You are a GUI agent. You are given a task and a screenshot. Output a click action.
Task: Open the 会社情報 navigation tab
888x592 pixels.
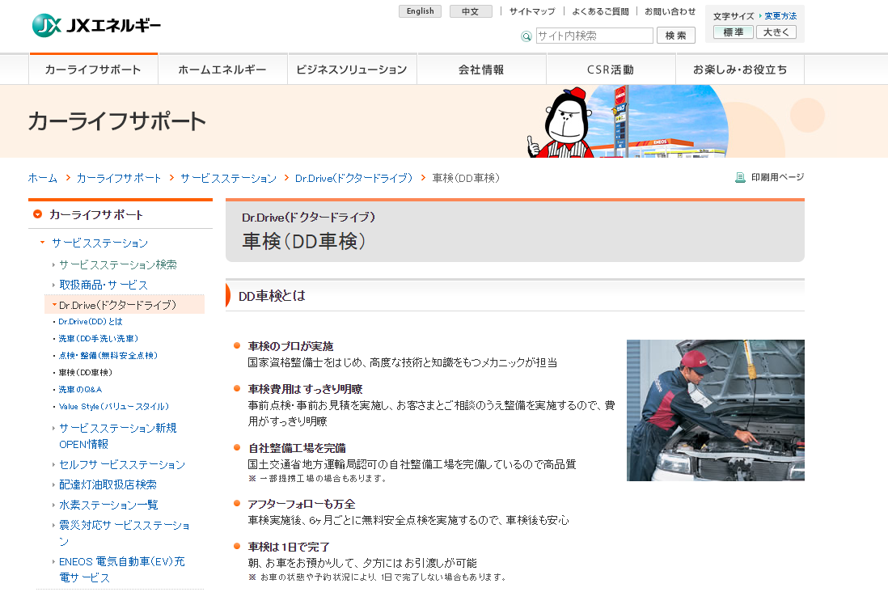coord(481,70)
